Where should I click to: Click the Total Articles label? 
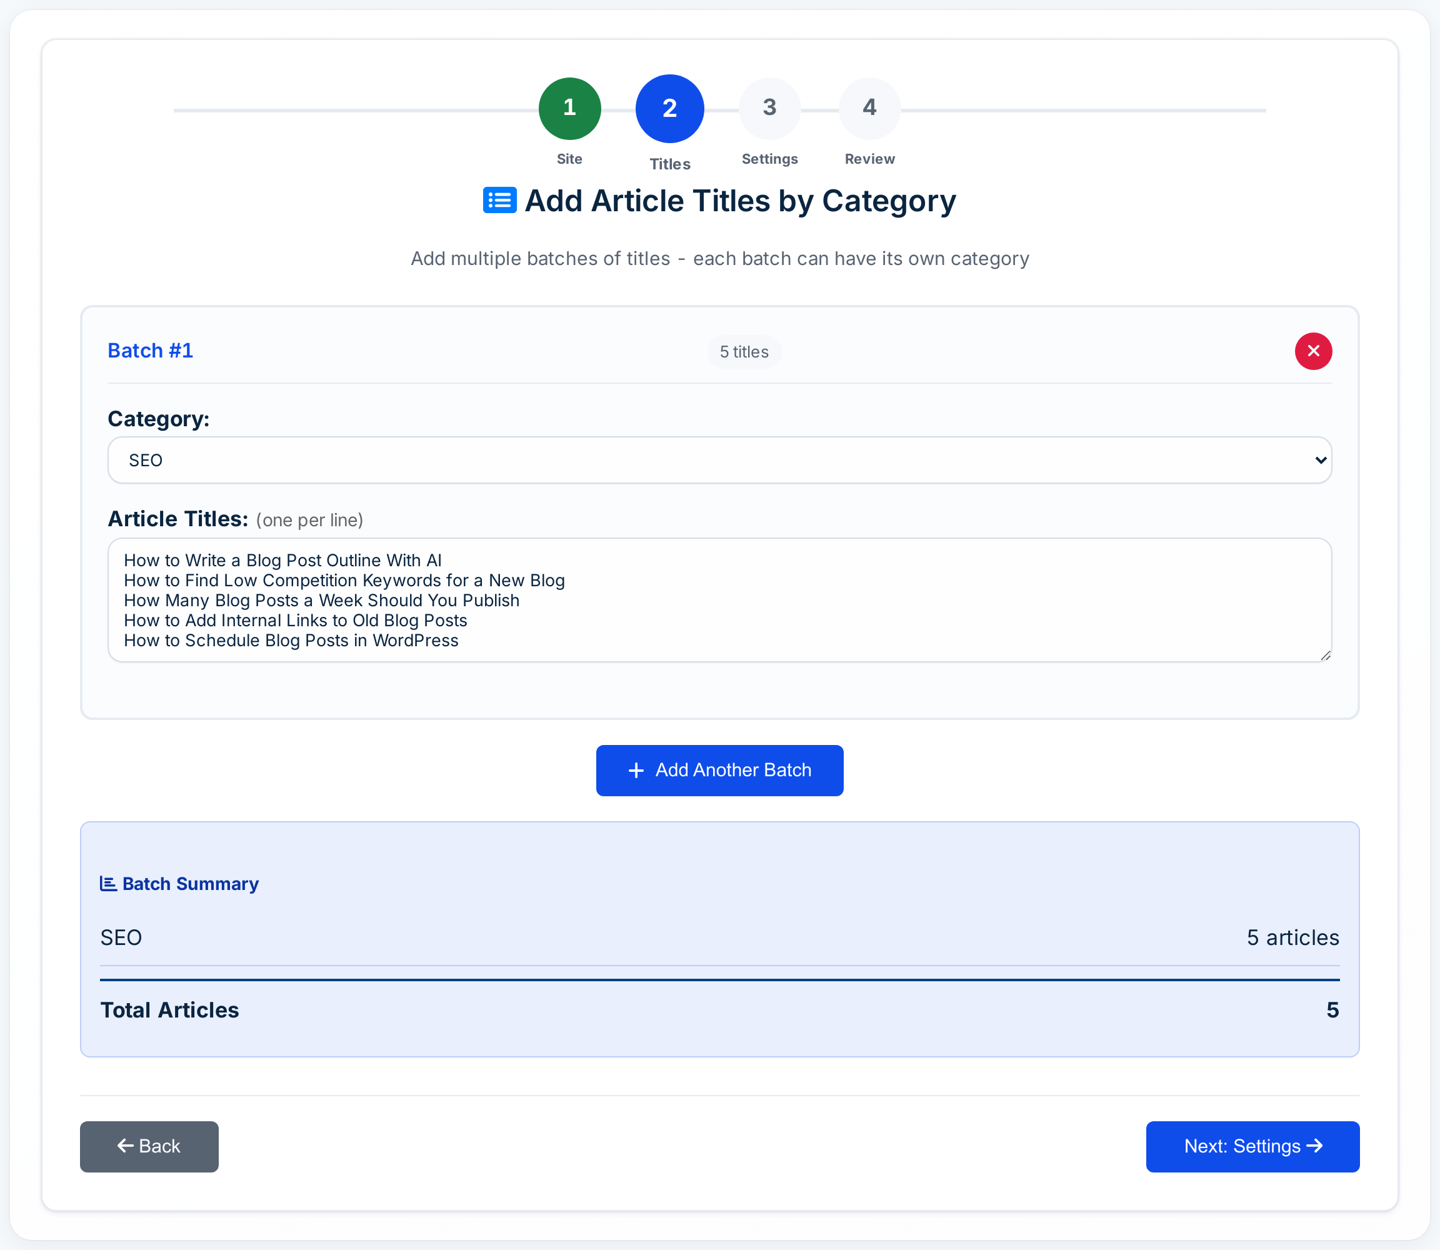(169, 1010)
